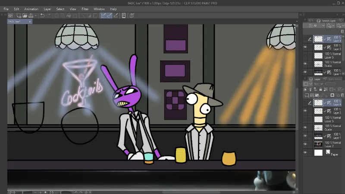Hide the Guide layer in lower Layer panel
The width and height of the screenshot is (345, 194).
click(305, 127)
